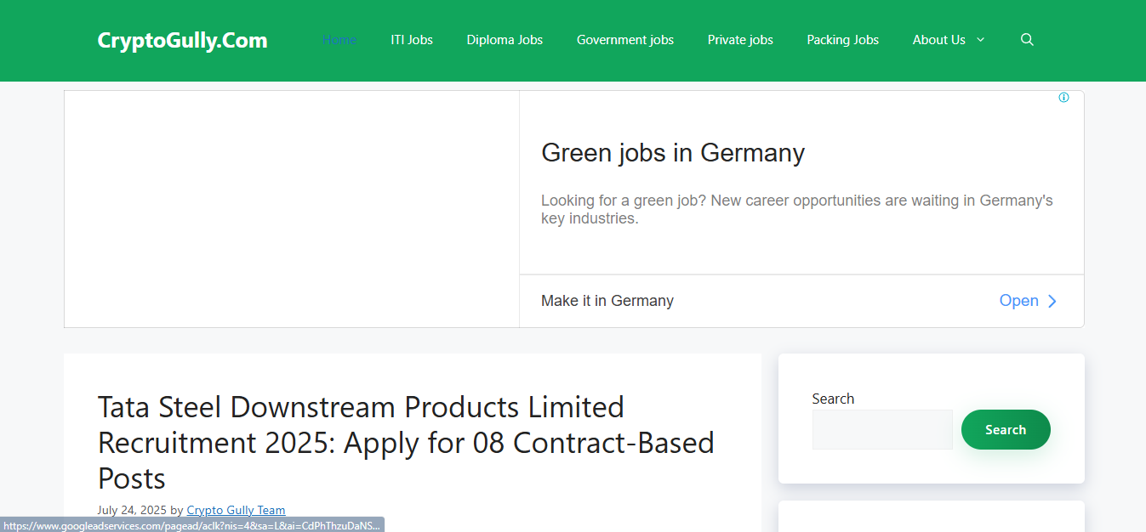This screenshot has width=1146, height=532.
Task: Click the arrow chevron beside Open
Action: tap(1052, 301)
